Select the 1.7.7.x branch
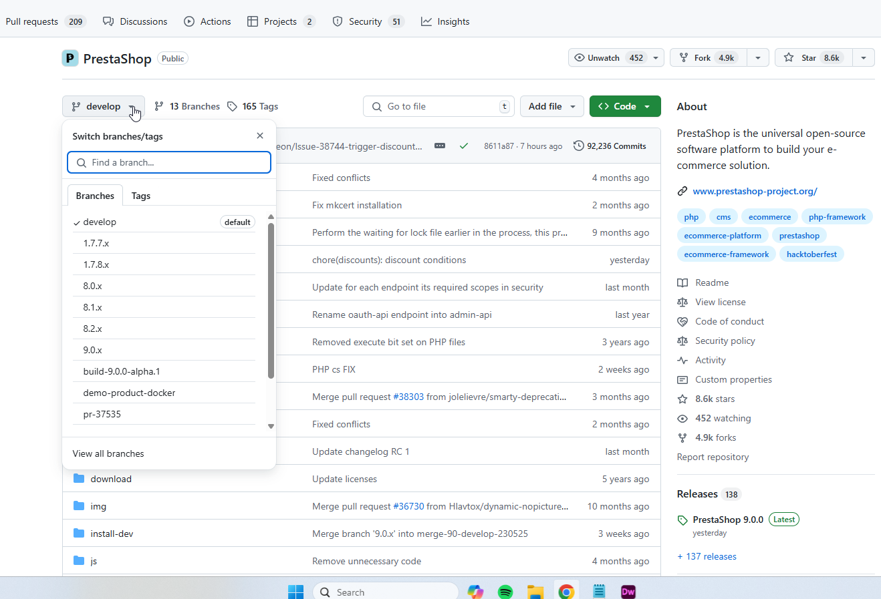The image size is (881, 599). click(x=164, y=243)
